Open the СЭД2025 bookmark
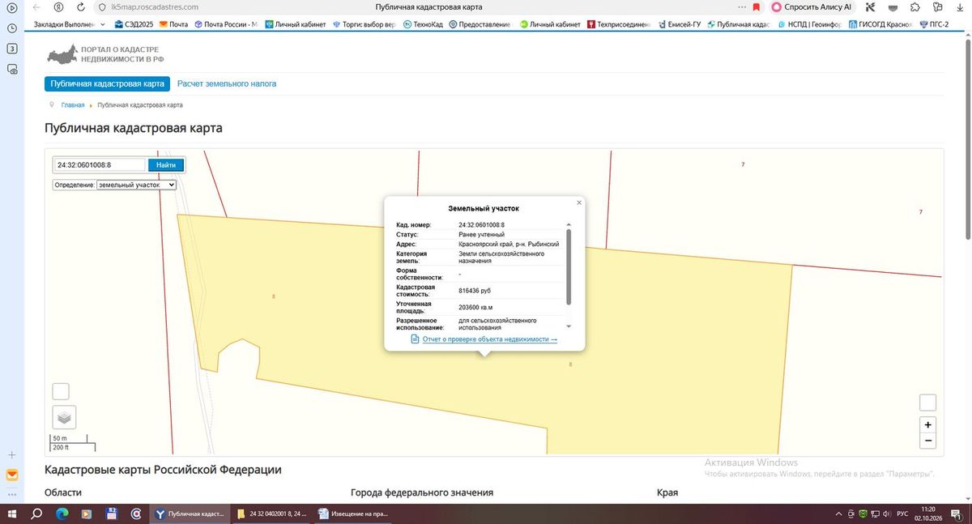The width and height of the screenshot is (972, 524). pos(134,24)
